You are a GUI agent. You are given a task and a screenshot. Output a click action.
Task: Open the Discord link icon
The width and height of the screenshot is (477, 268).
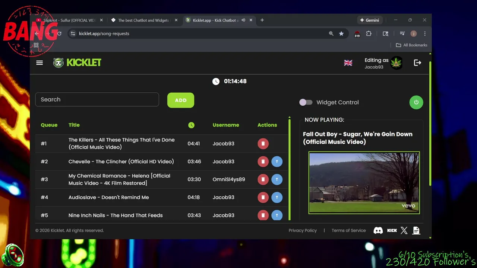[378, 230]
